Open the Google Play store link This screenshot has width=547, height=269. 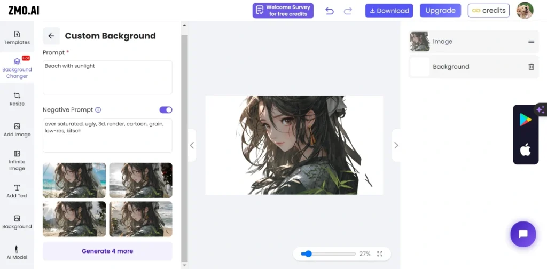click(525, 120)
